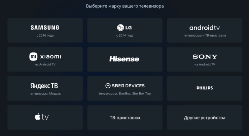
Task: Click the Samsung logo
Action: (x=45, y=28)
